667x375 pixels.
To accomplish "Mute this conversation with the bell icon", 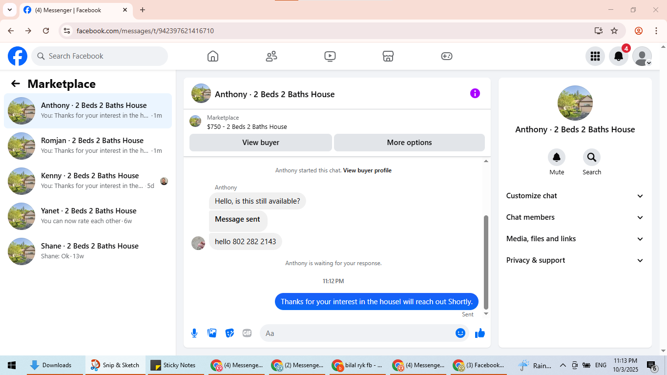I will tap(557, 157).
